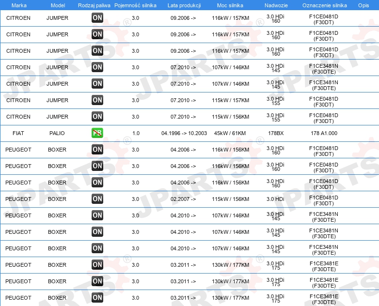379x306 pixels.
Task: Click the 1.0 engine capacity value
Action: [x=136, y=133]
